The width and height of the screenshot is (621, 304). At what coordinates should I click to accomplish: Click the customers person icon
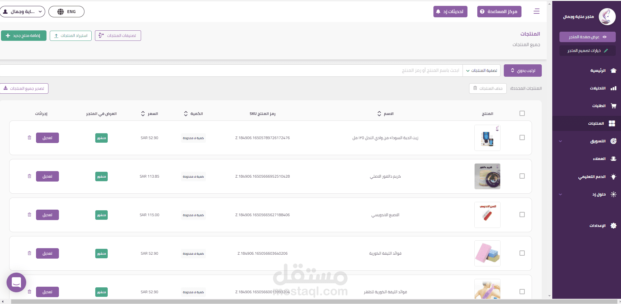pyautogui.click(x=613, y=159)
